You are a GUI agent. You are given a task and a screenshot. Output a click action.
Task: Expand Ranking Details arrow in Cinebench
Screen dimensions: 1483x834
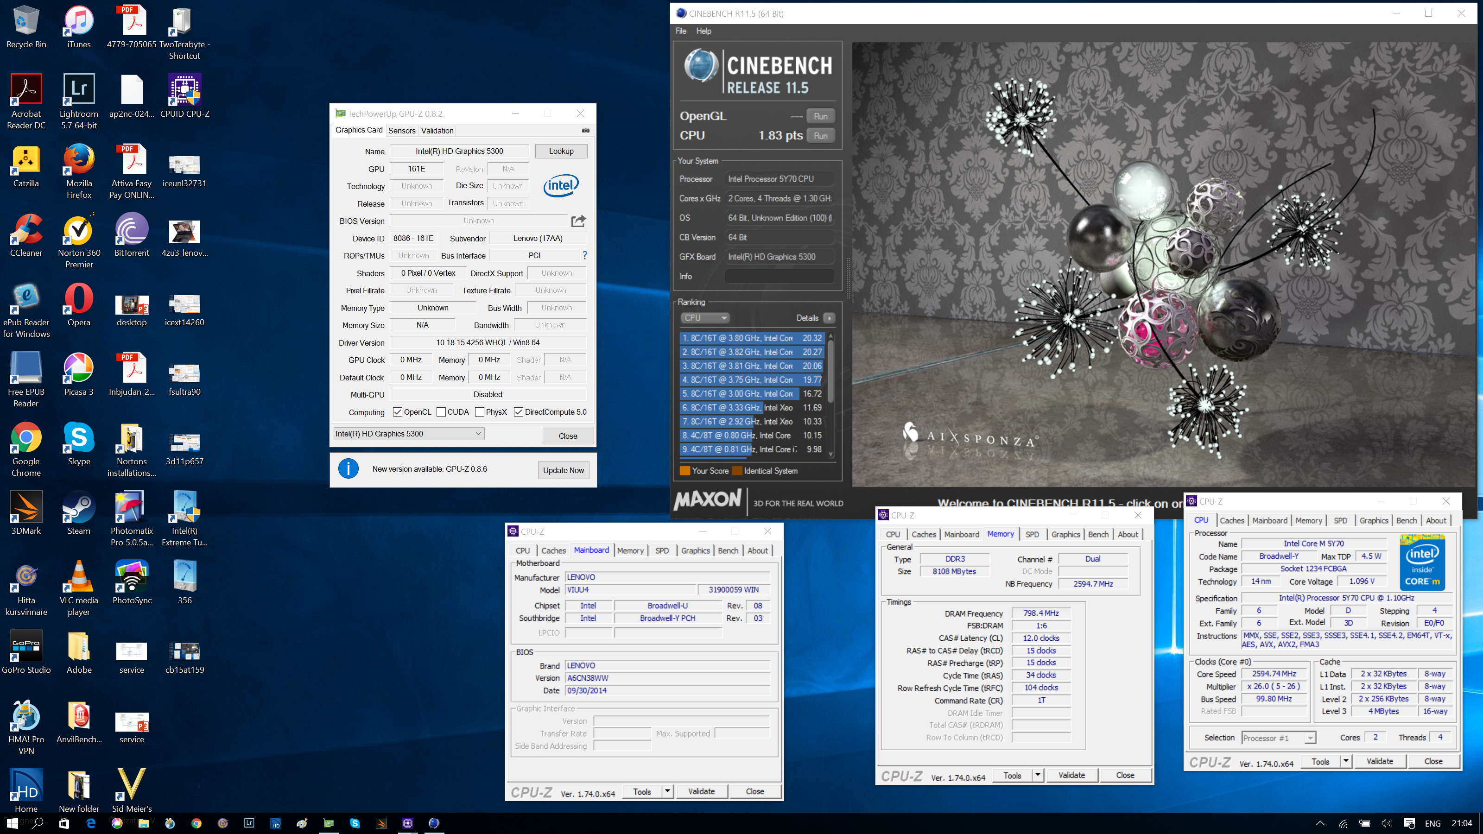click(x=829, y=318)
